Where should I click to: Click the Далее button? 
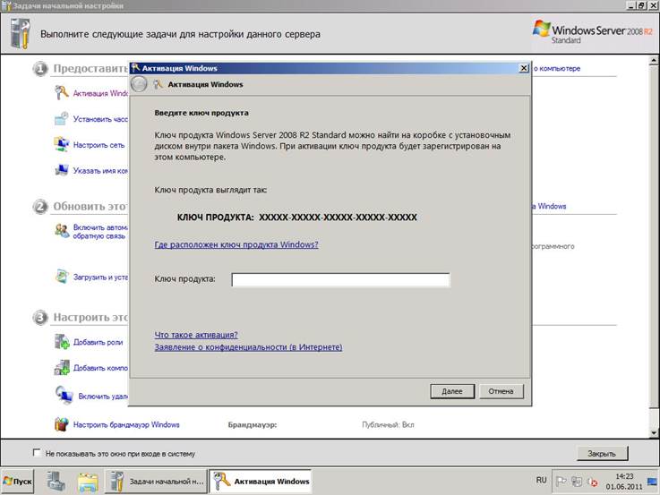[452, 391]
